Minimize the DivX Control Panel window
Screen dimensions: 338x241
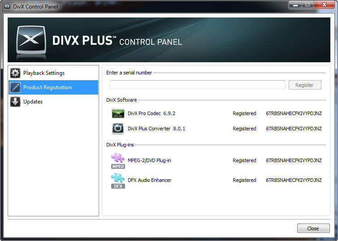(x=295, y=5)
